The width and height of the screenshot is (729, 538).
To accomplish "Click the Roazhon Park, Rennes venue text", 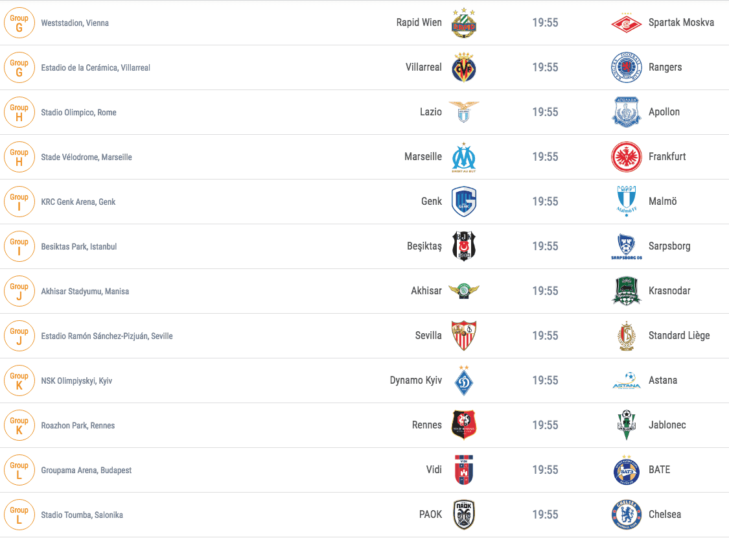I will pyautogui.click(x=78, y=425).
